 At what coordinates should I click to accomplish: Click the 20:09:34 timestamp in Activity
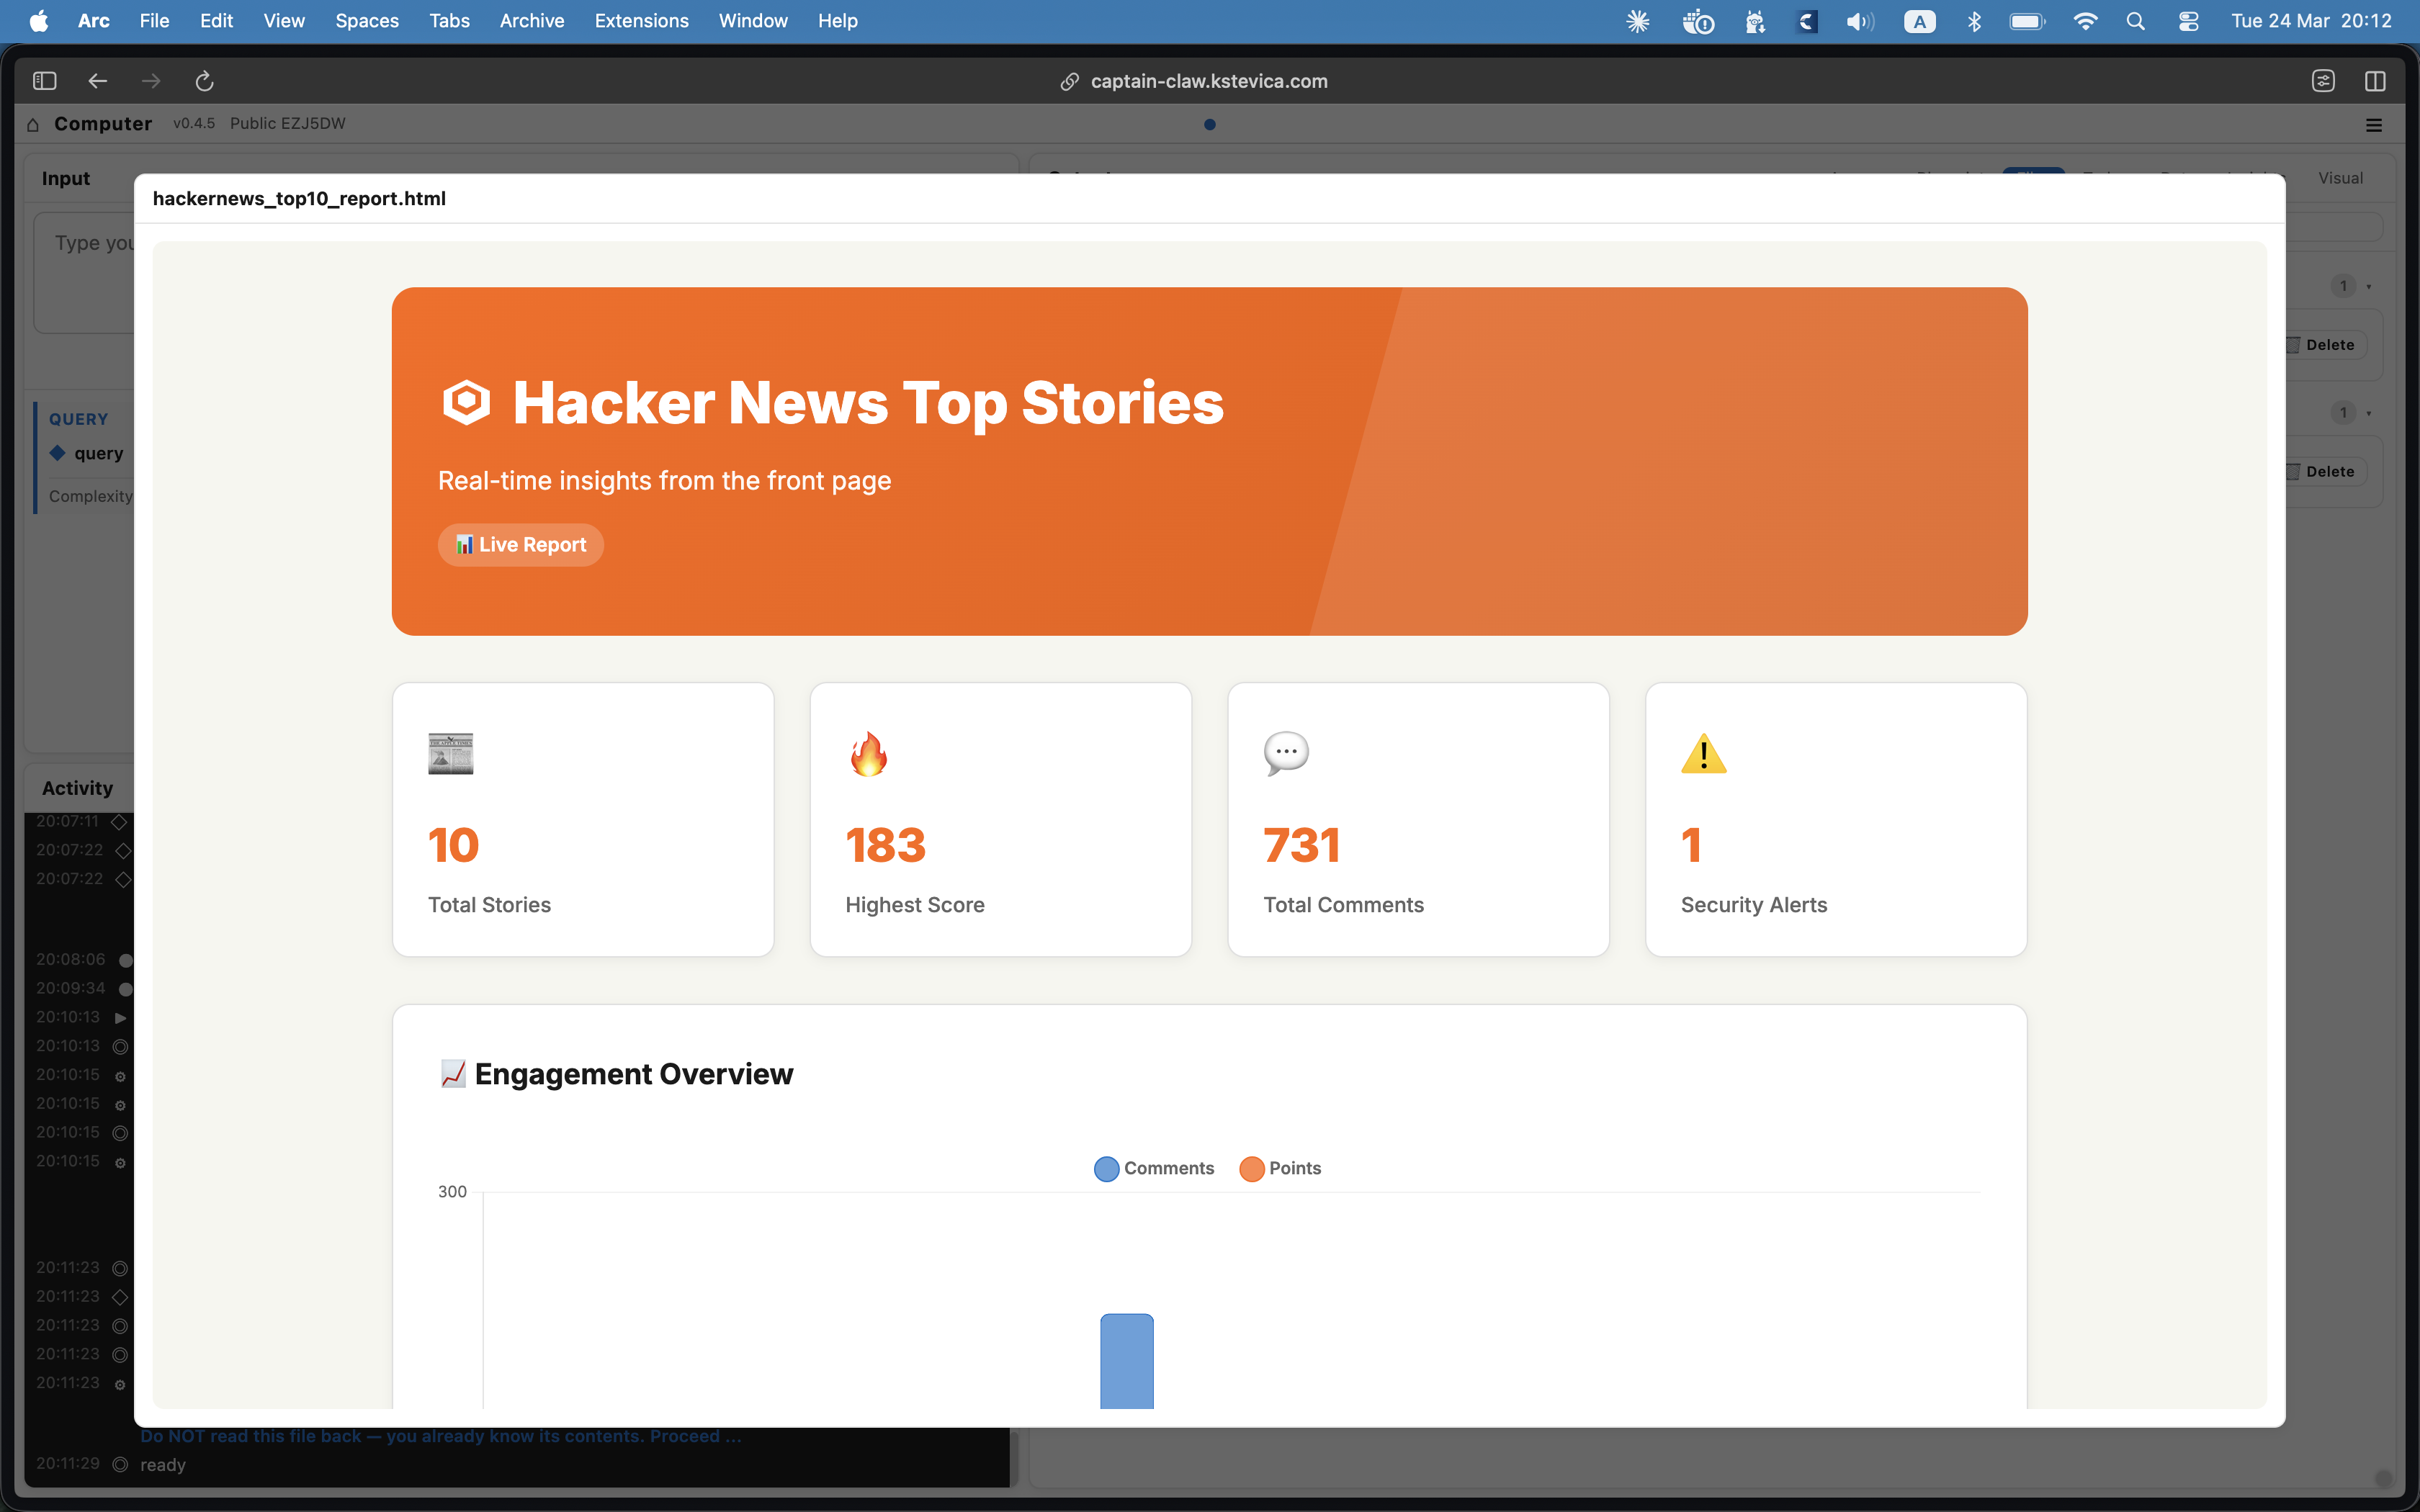tap(70, 988)
